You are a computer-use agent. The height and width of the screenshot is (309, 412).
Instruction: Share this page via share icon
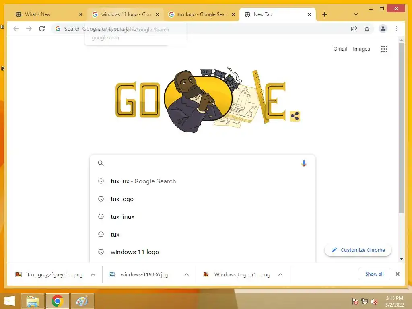click(x=354, y=29)
